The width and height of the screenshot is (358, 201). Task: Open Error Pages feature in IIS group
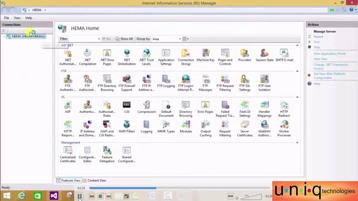[x=205, y=107]
